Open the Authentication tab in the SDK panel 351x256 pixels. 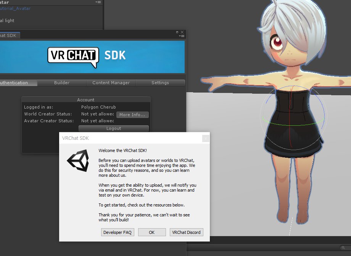pos(18,83)
